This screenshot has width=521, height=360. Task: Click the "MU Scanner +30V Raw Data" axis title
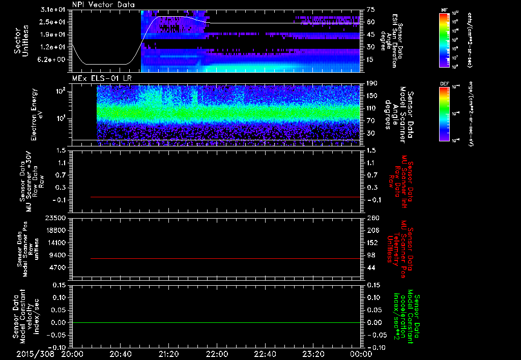[x=32, y=182]
